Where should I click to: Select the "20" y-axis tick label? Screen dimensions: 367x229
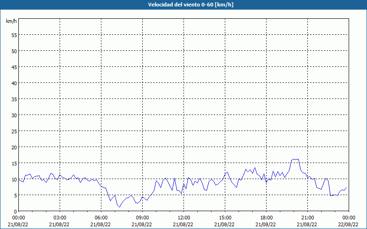(14, 147)
